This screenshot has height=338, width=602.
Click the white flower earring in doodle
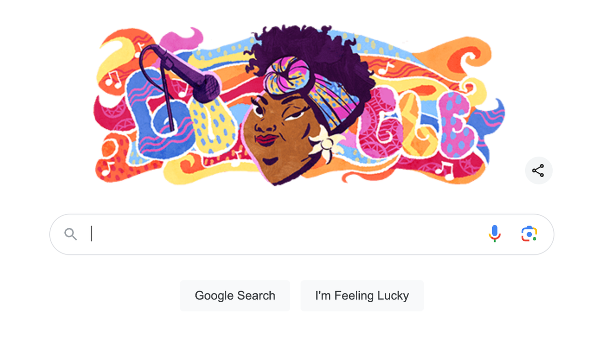(328, 142)
